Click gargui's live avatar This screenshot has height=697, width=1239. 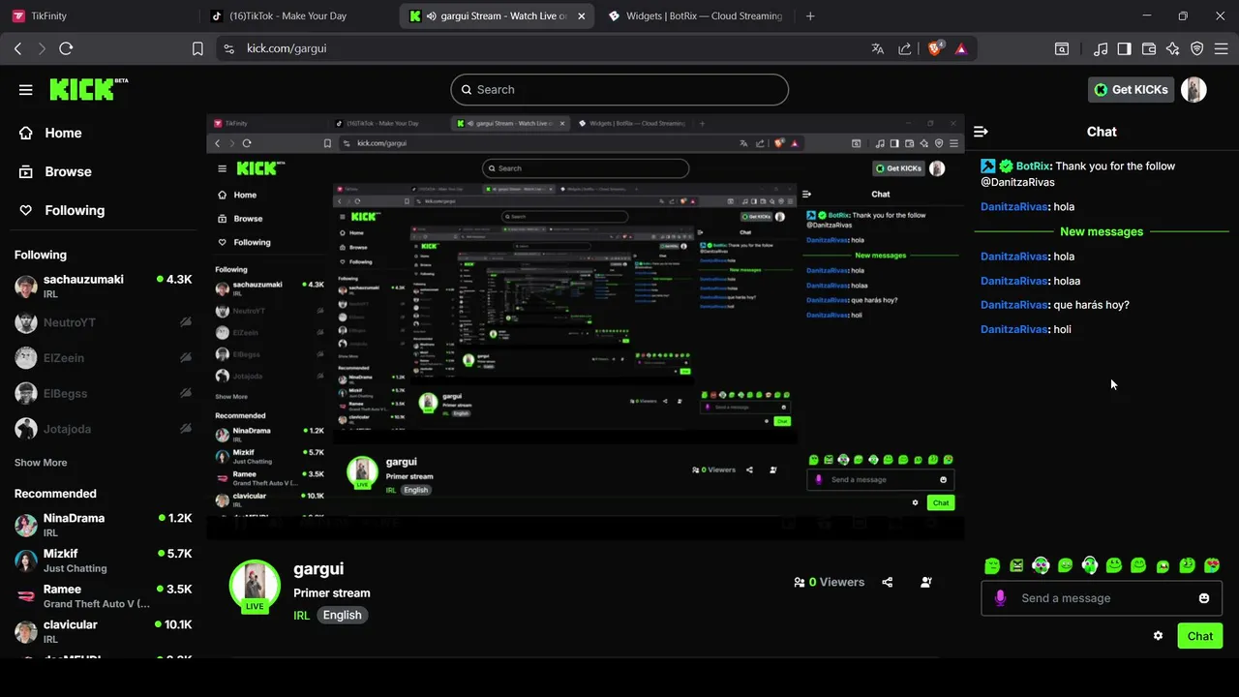pos(255,586)
